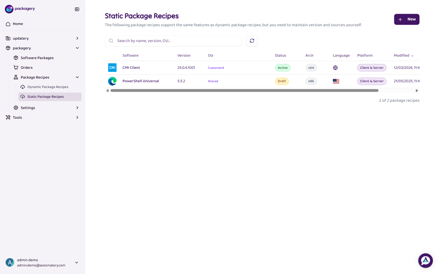Click the refresh icon beside the search bar
Screen dimensions: 439x274
pyautogui.click(x=252, y=40)
